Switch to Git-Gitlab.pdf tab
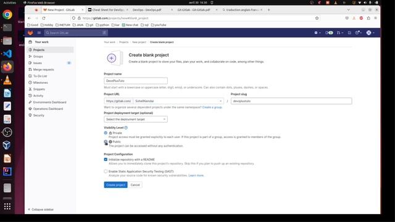The height and width of the screenshot is (222, 395). (196, 10)
